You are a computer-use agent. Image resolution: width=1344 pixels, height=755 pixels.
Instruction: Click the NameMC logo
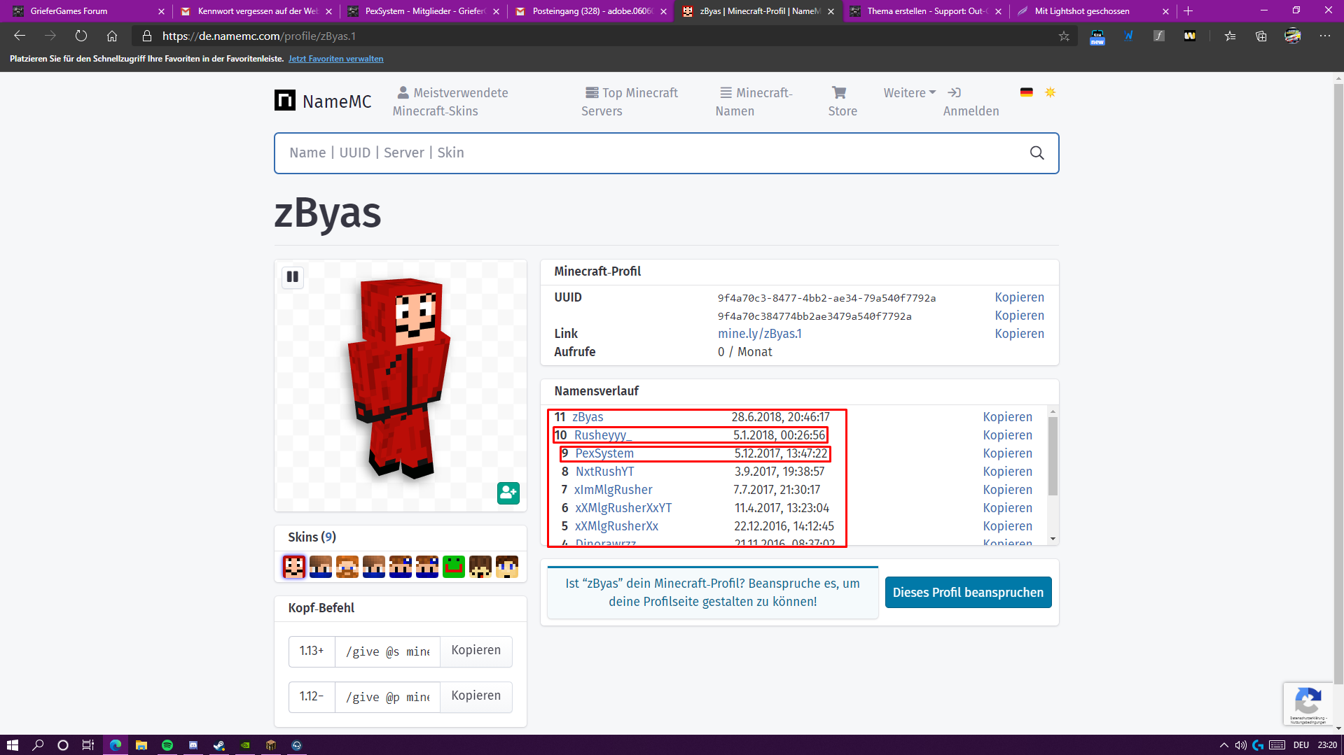[323, 101]
